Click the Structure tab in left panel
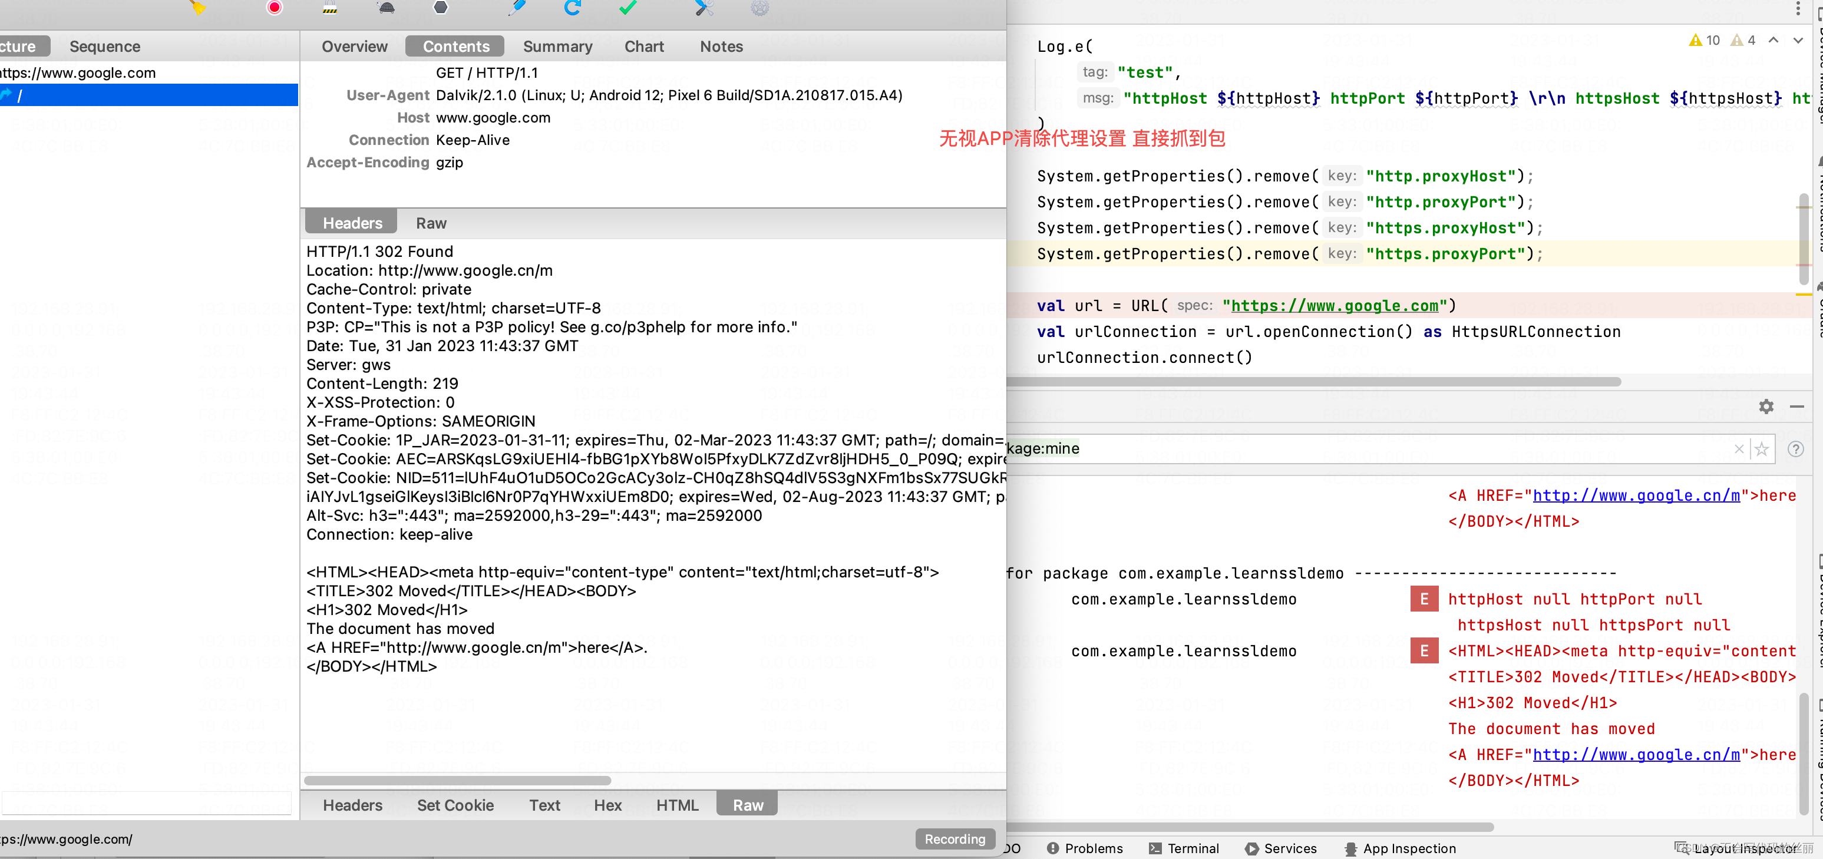Screen dimensions: 1823x859 [18, 45]
